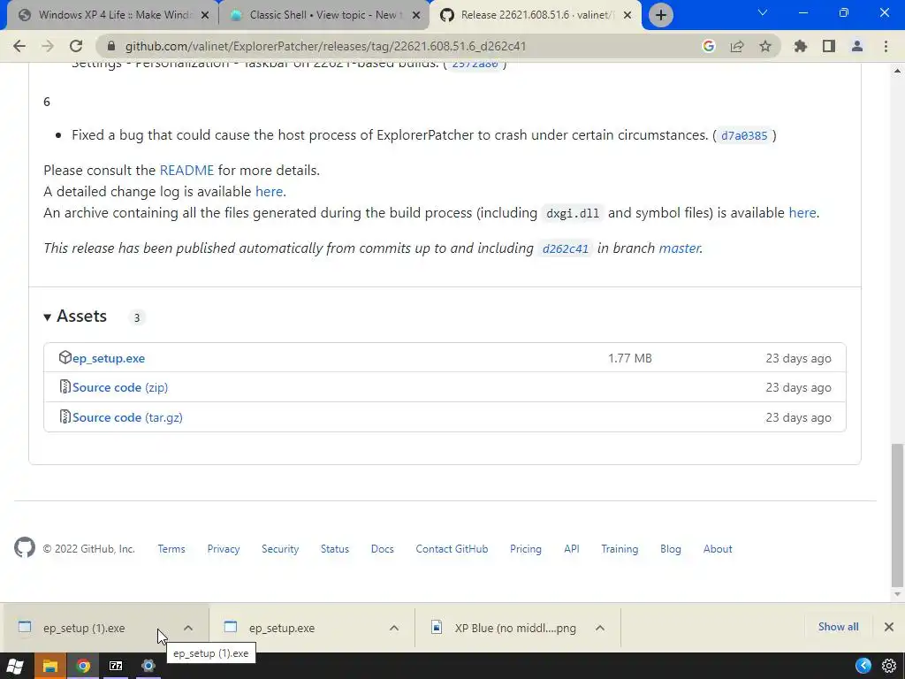The width and height of the screenshot is (905, 679).
Task: Switch to Classic Shell View topic tab
Action: coord(323,15)
